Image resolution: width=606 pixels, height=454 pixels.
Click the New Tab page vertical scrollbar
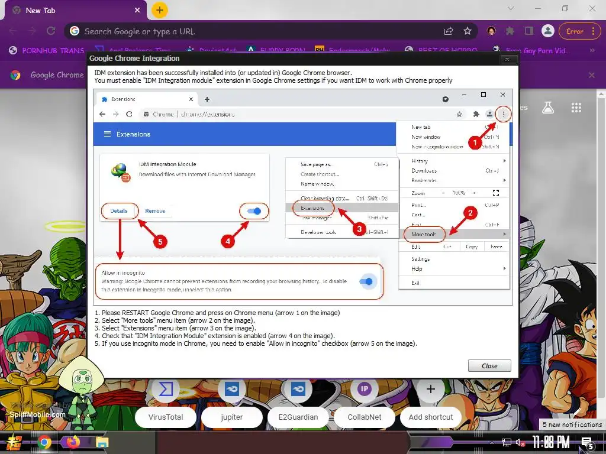[x=601, y=247]
